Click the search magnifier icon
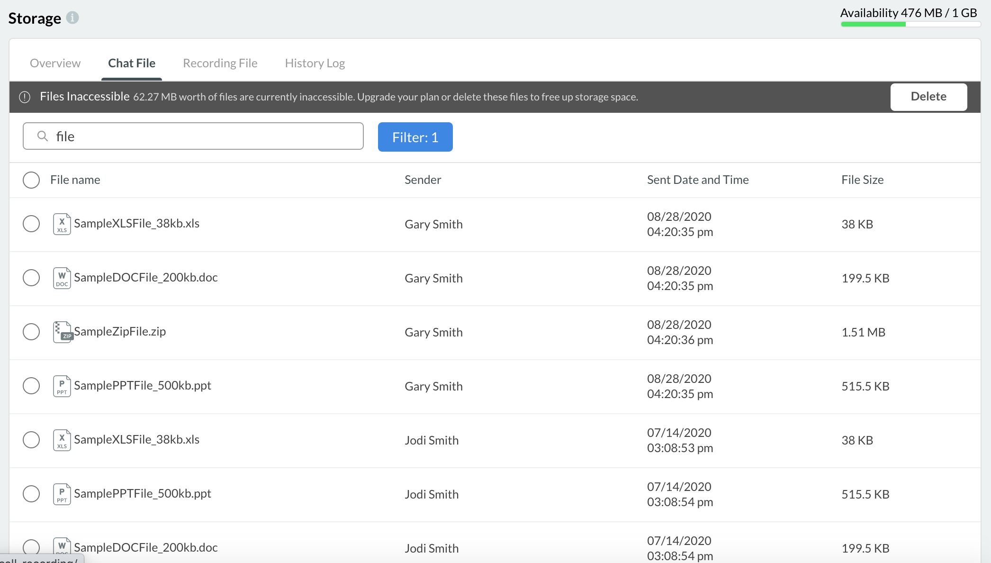Viewport: 991px width, 563px height. coord(43,136)
